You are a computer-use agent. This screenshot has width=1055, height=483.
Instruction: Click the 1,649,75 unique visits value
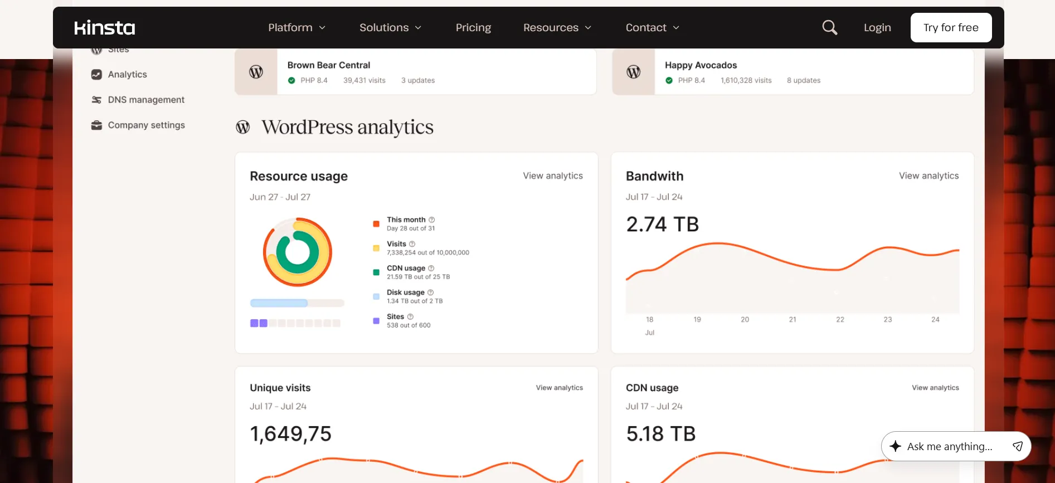[290, 433]
